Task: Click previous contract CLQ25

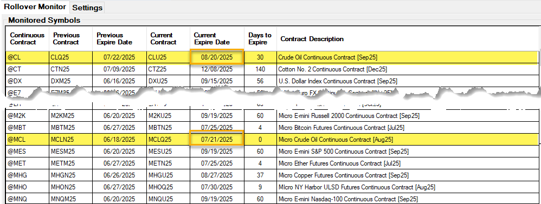Action: click(x=71, y=57)
